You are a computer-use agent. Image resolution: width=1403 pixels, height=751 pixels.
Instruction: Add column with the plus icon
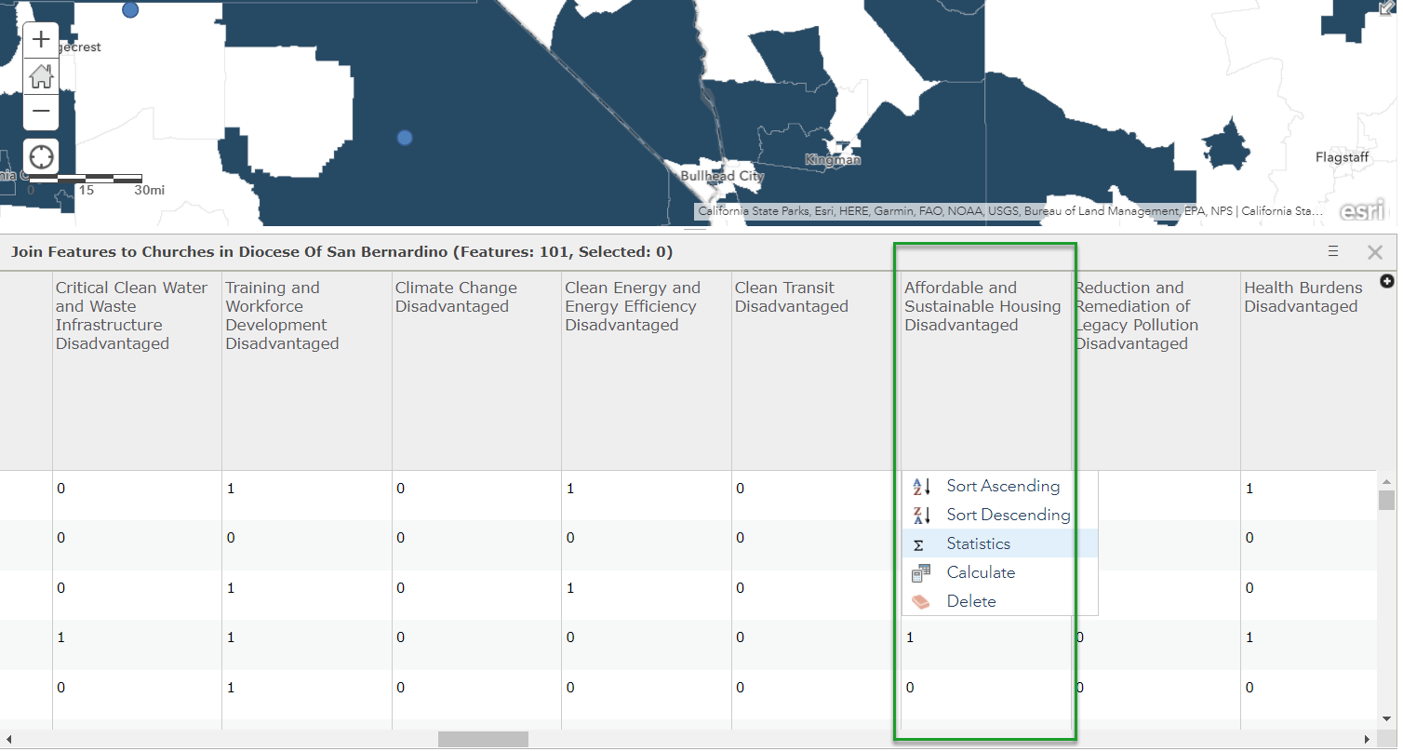point(1386,282)
